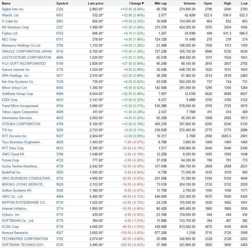Screen dimensions: 251x248
Task: Click symbol 6501 link
Action: click(60, 15)
